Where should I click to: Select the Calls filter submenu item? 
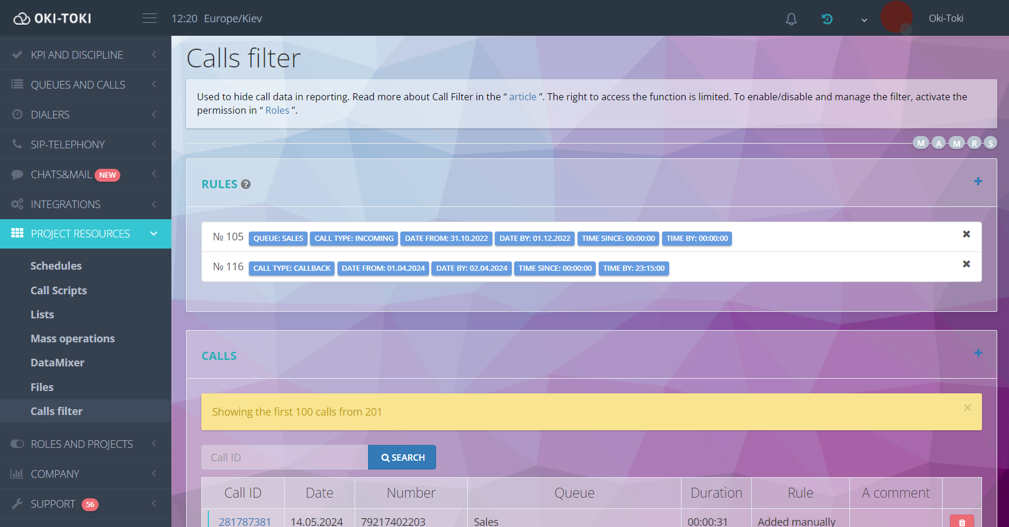(x=56, y=411)
